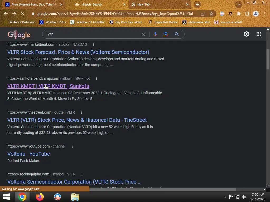The height and width of the screenshot is (202, 270).
Task: Click the horizontal scroll right arrow
Action: point(264,189)
